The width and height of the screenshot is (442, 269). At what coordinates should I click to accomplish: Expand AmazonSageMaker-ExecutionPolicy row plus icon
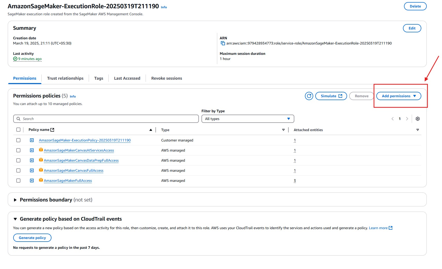click(32, 140)
